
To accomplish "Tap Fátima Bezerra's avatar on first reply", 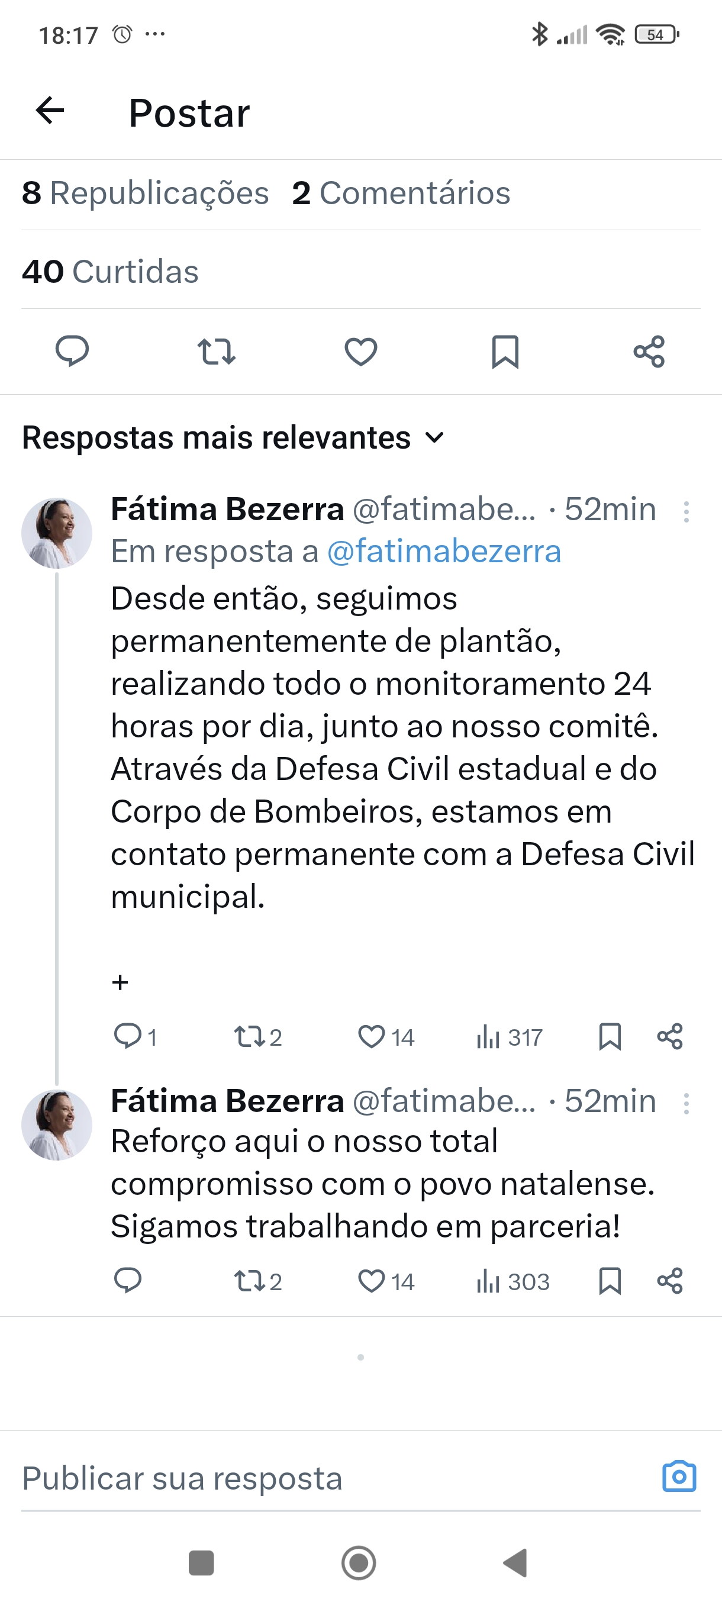I will click(57, 533).
